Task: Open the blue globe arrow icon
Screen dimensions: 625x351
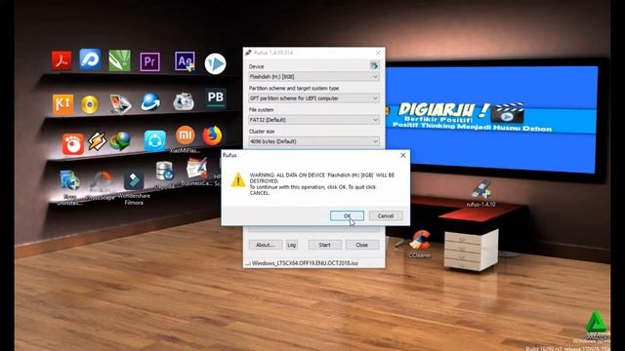Action: point(150,101)
